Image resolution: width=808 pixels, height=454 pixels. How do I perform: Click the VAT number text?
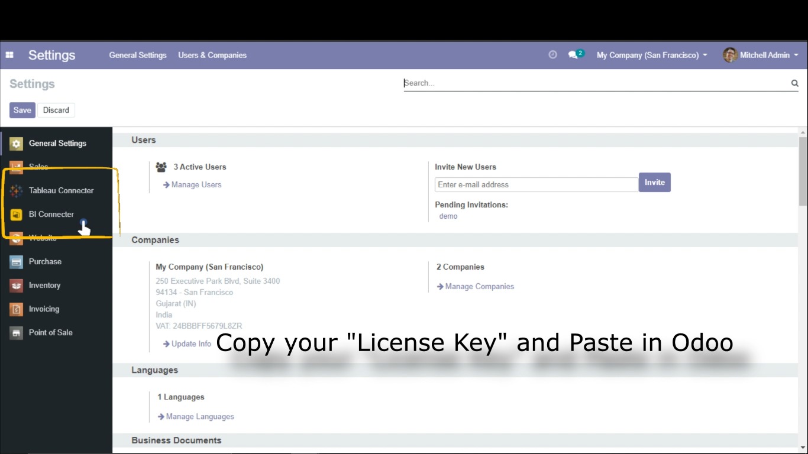pos(199,326)
